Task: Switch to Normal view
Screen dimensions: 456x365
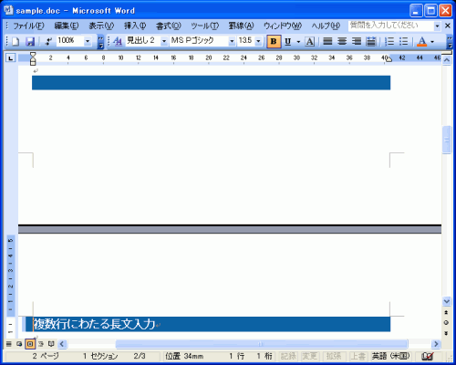Action: (x=9, y=344)
